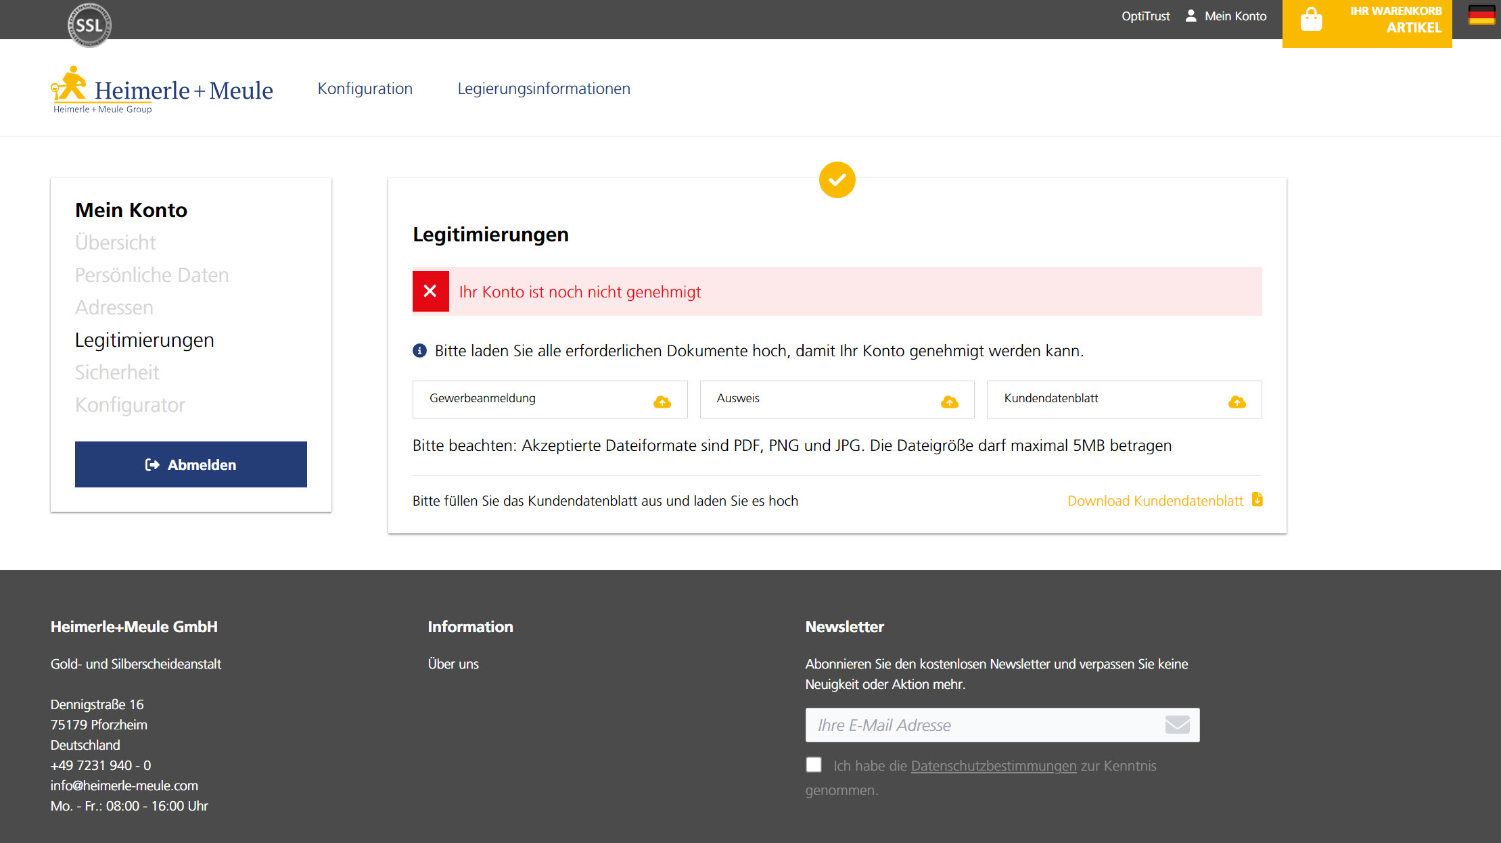Click the red X error icon

430,291
